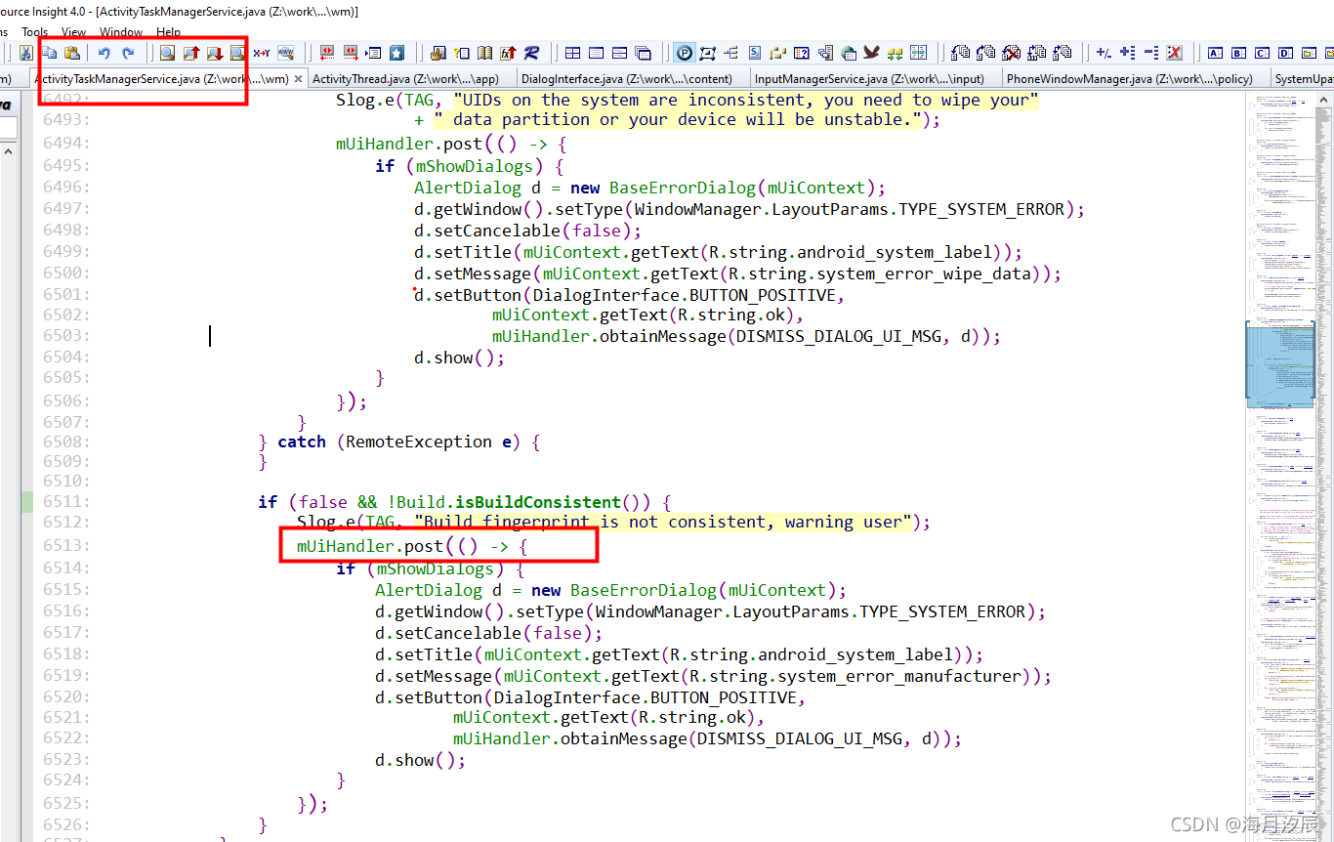Switch to the PhoneWindowManager.java tab
Image resolution: width=1334 pixels, height=842 pixels.
pyautogui.click(x=1135, y=78)
